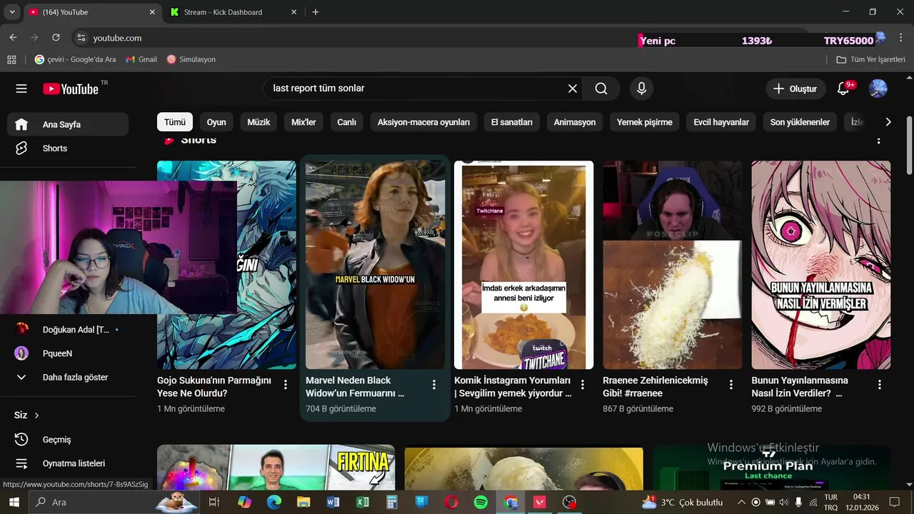Select the Mix'ler filter chip
The width and height of the screenshot is (914, 514).
pyautogui.click(x=303, y=122)
